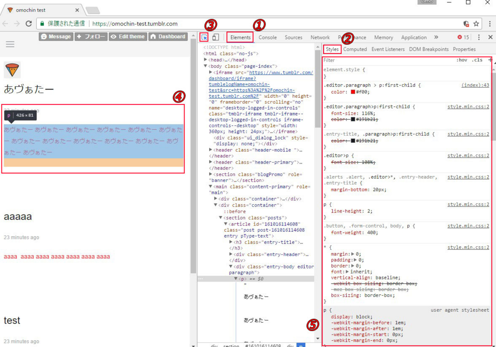Open the Application tab
496x347 pixels.
414,37
